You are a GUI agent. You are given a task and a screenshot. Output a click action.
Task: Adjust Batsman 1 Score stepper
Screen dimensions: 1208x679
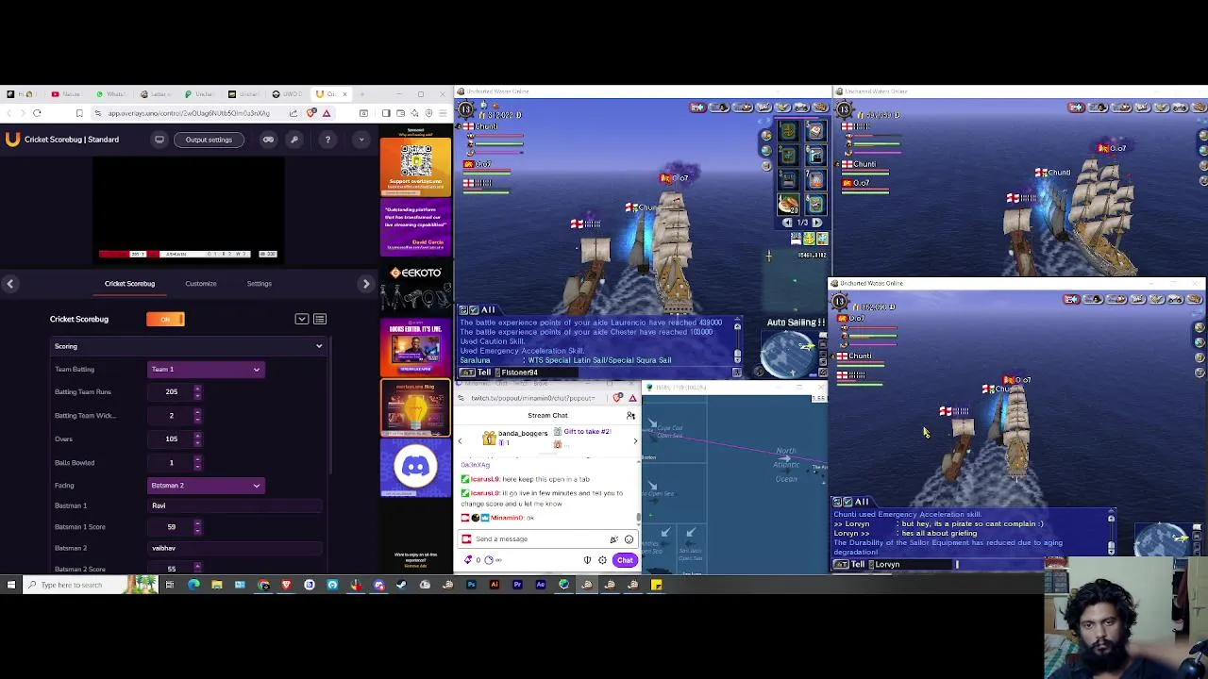[197, 526]
